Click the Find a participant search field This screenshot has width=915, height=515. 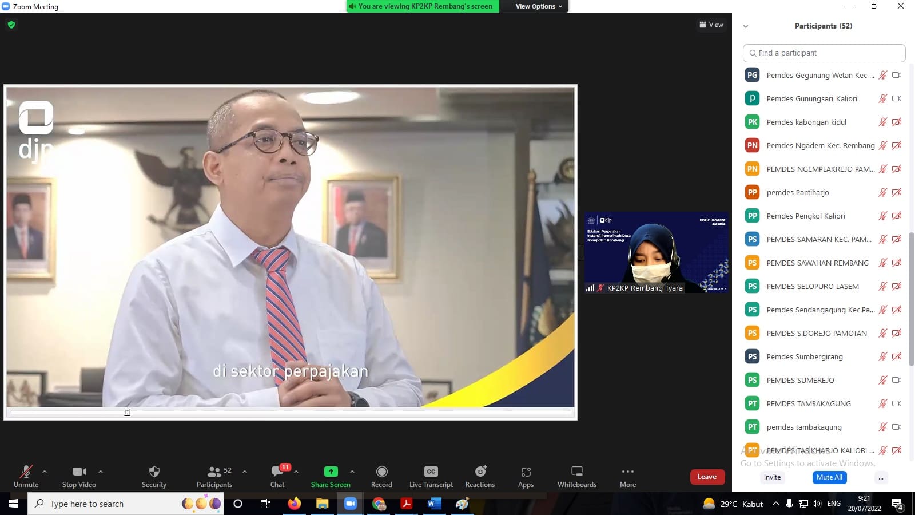click(823, 53)
